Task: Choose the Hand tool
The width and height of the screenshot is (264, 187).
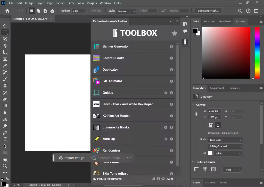Action: point(5,159)
